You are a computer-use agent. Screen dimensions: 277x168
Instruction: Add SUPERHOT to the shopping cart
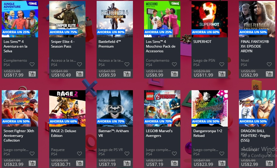(222, 74)
